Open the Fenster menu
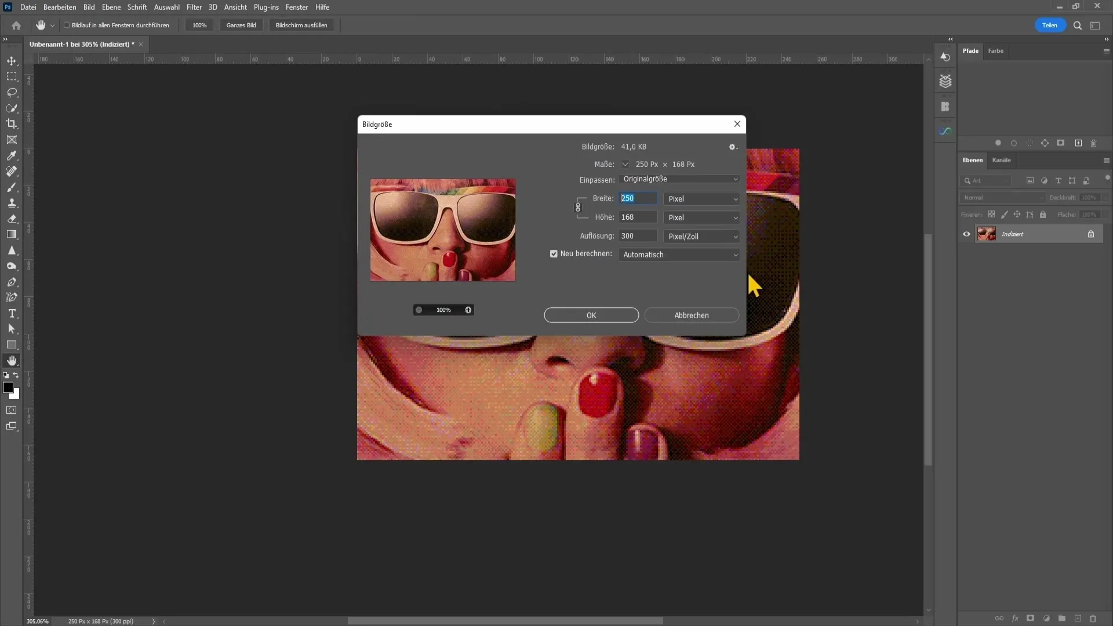 click(297, 7)
